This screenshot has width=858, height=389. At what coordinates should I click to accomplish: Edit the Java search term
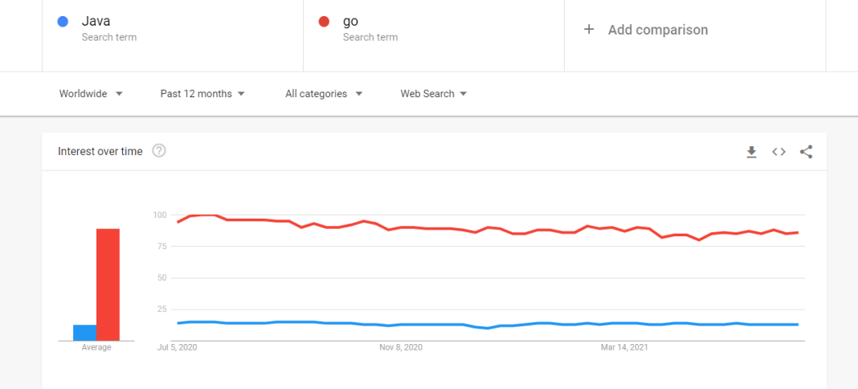pos(173,30)
